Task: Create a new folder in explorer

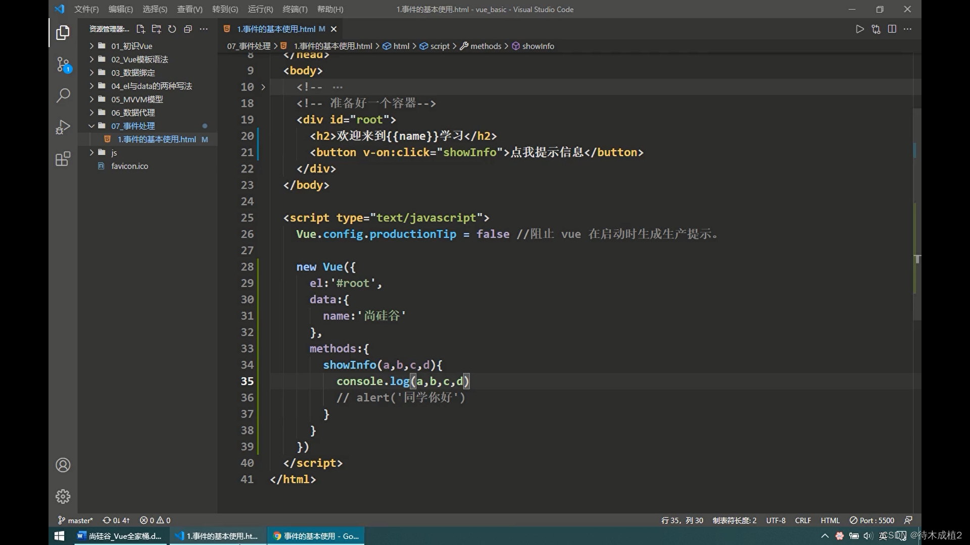Action: 157,29
